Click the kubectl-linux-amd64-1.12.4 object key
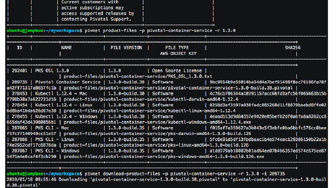 point(150,111)
